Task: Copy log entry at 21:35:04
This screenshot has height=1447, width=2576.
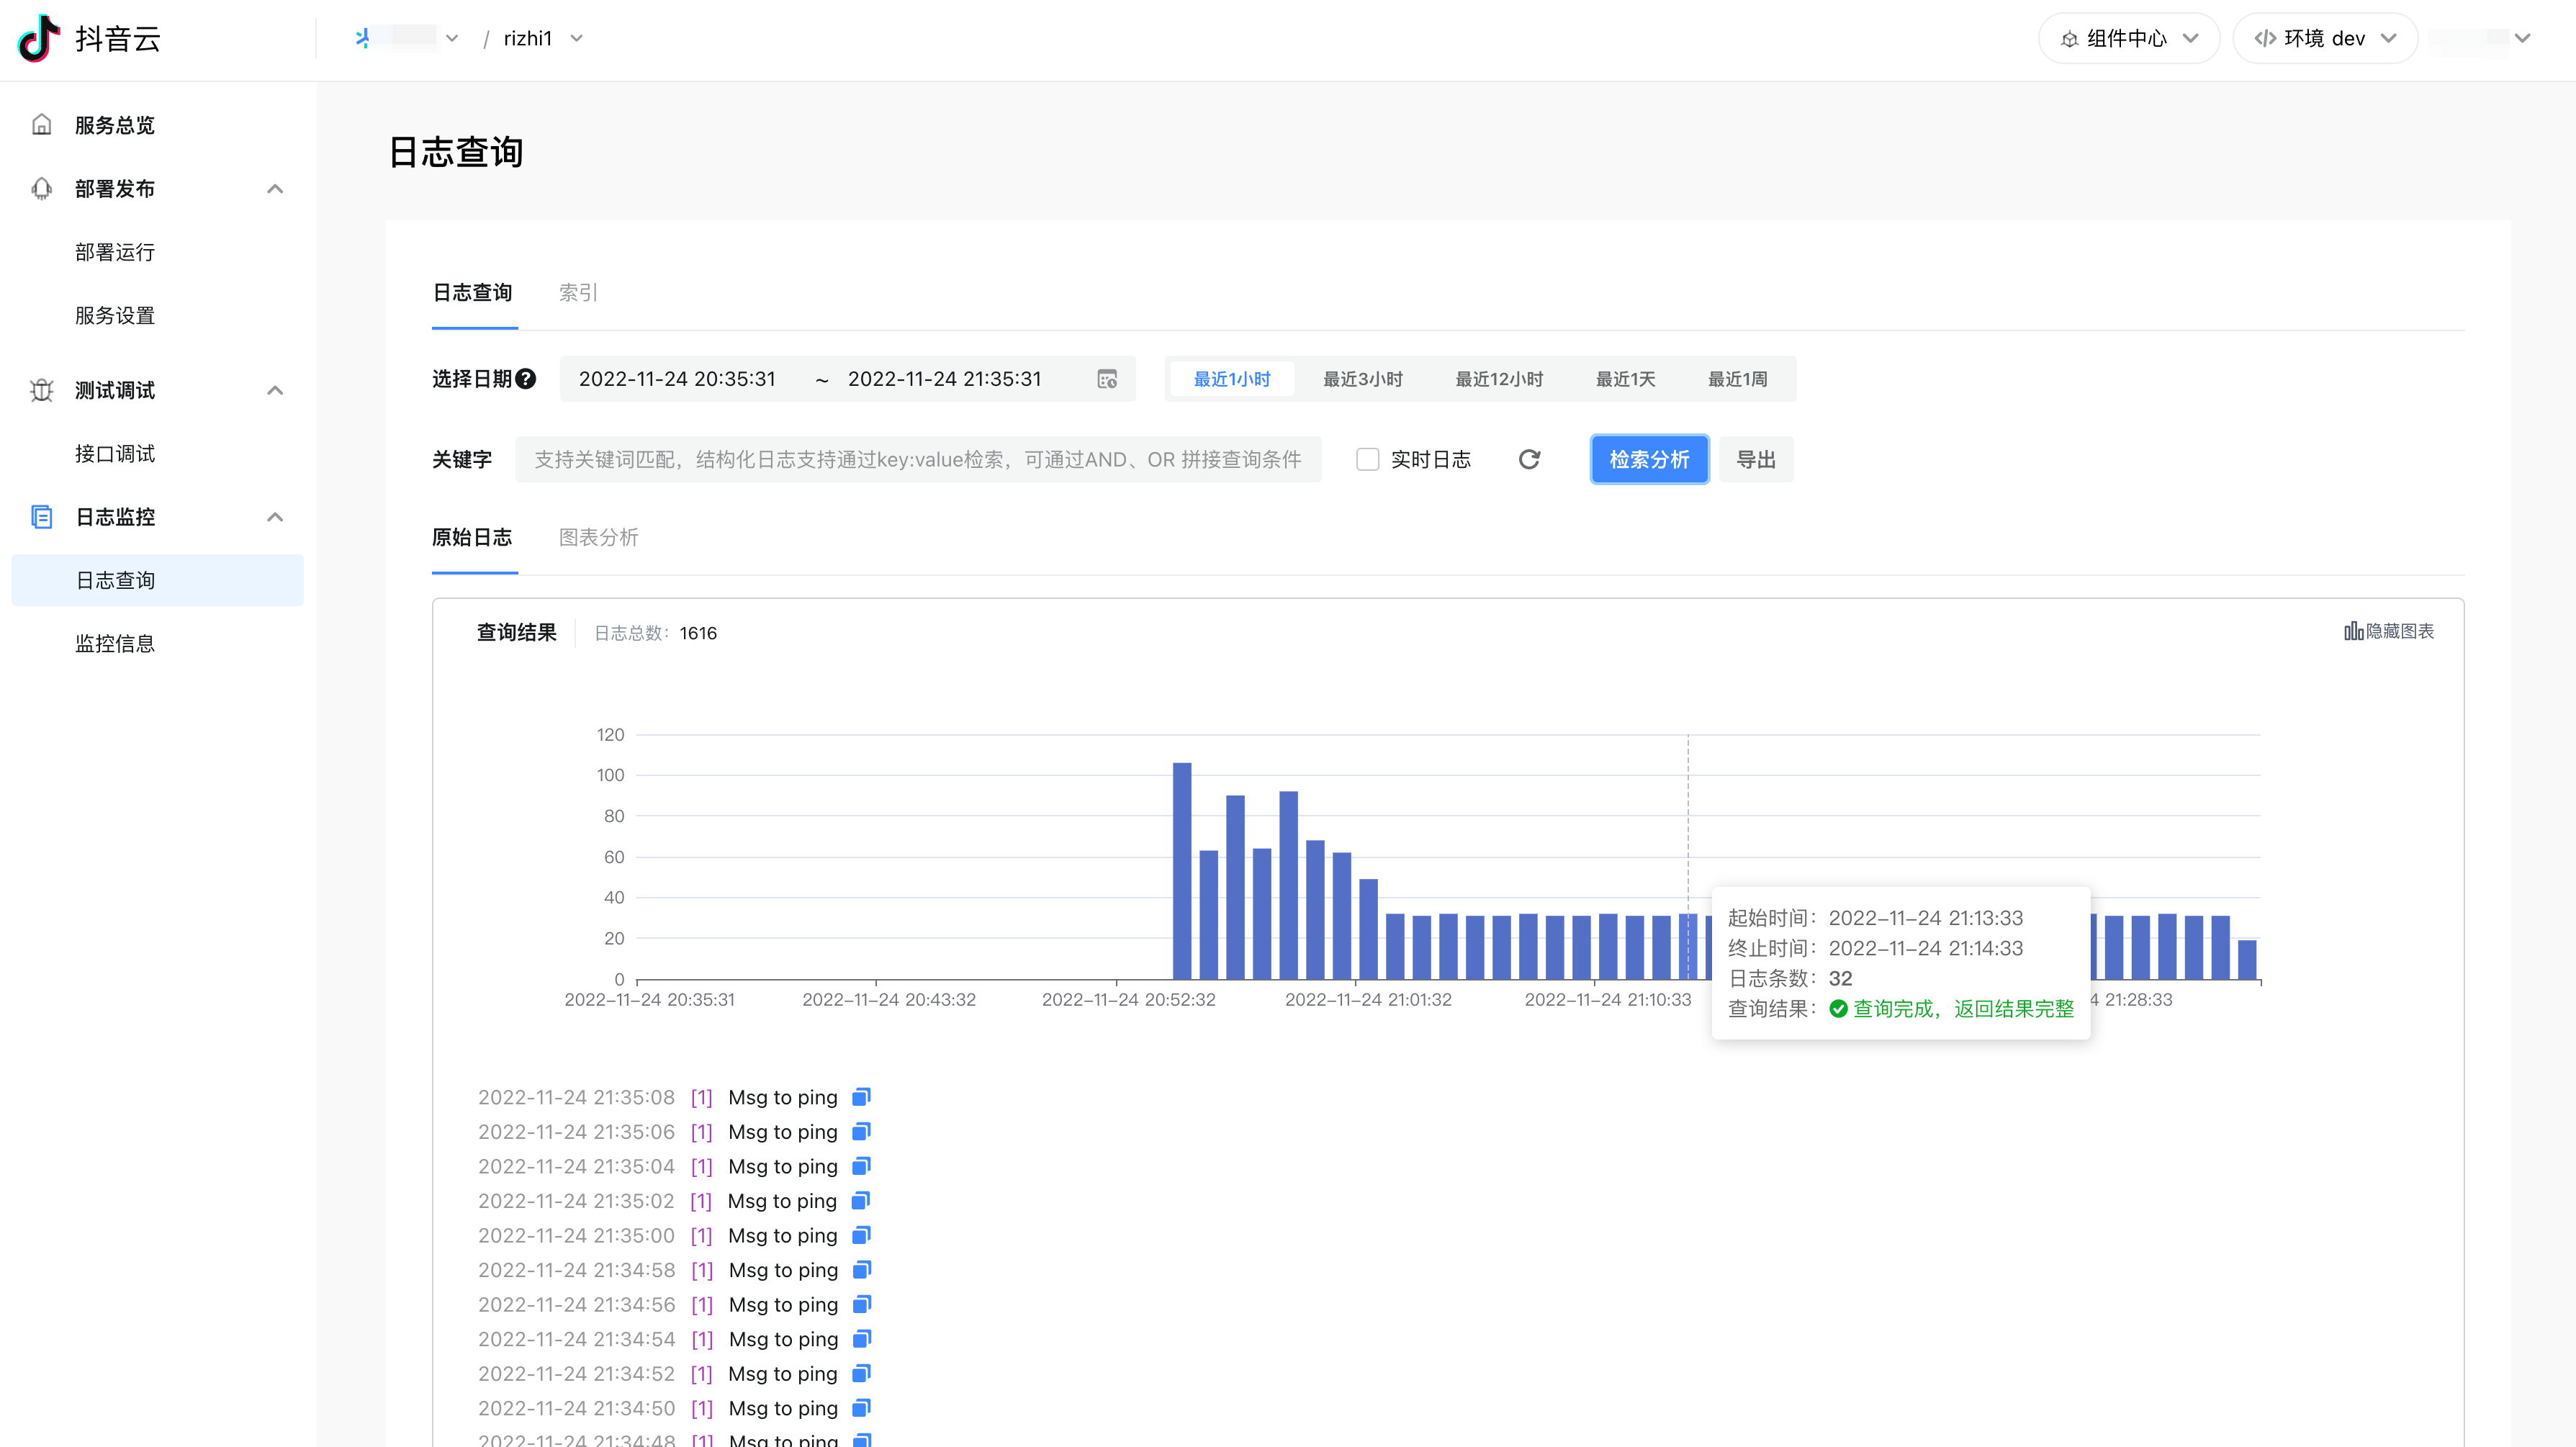Action: (861, 1166)
